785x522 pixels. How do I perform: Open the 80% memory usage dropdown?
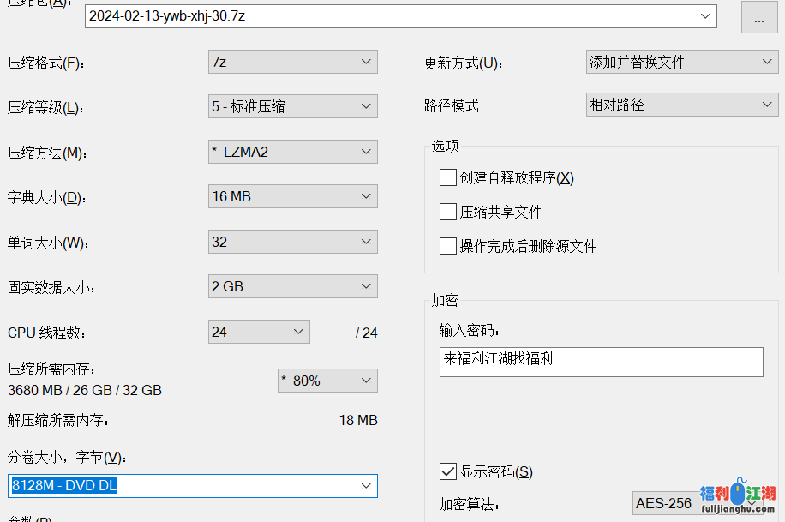(367, 381)
